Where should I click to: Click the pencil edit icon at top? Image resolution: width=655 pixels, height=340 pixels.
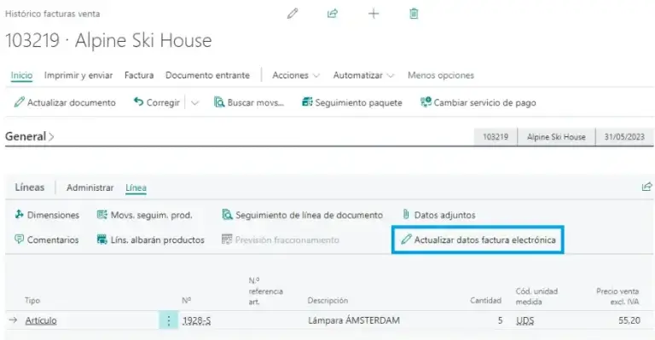pos(293,14)
